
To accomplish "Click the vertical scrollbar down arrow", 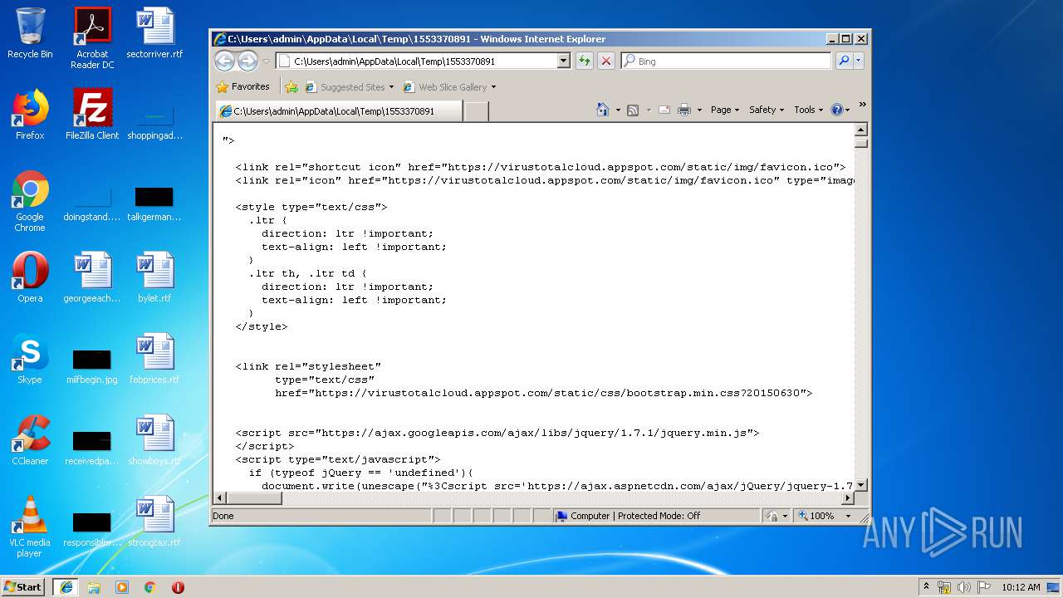I will click(x=861, y=484).
